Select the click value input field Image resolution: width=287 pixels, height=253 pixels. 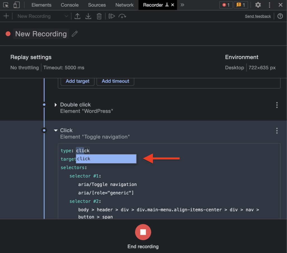[x=106, y=159]
